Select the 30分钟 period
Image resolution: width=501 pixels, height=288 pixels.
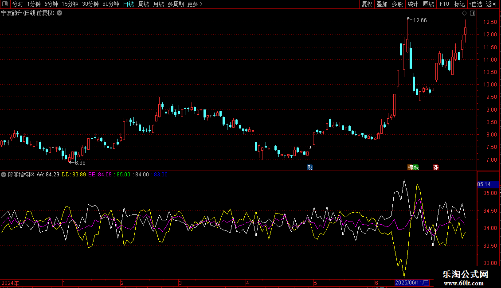click(90, 4)
